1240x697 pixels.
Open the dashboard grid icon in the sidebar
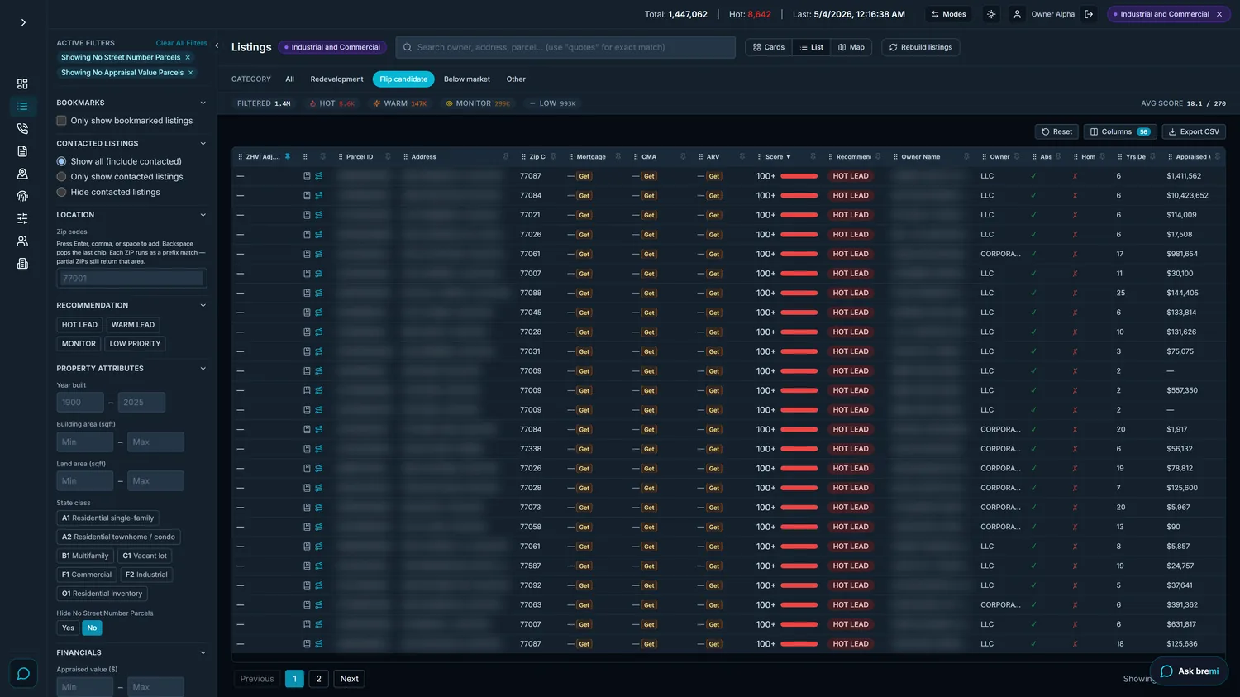pos(22,84)
